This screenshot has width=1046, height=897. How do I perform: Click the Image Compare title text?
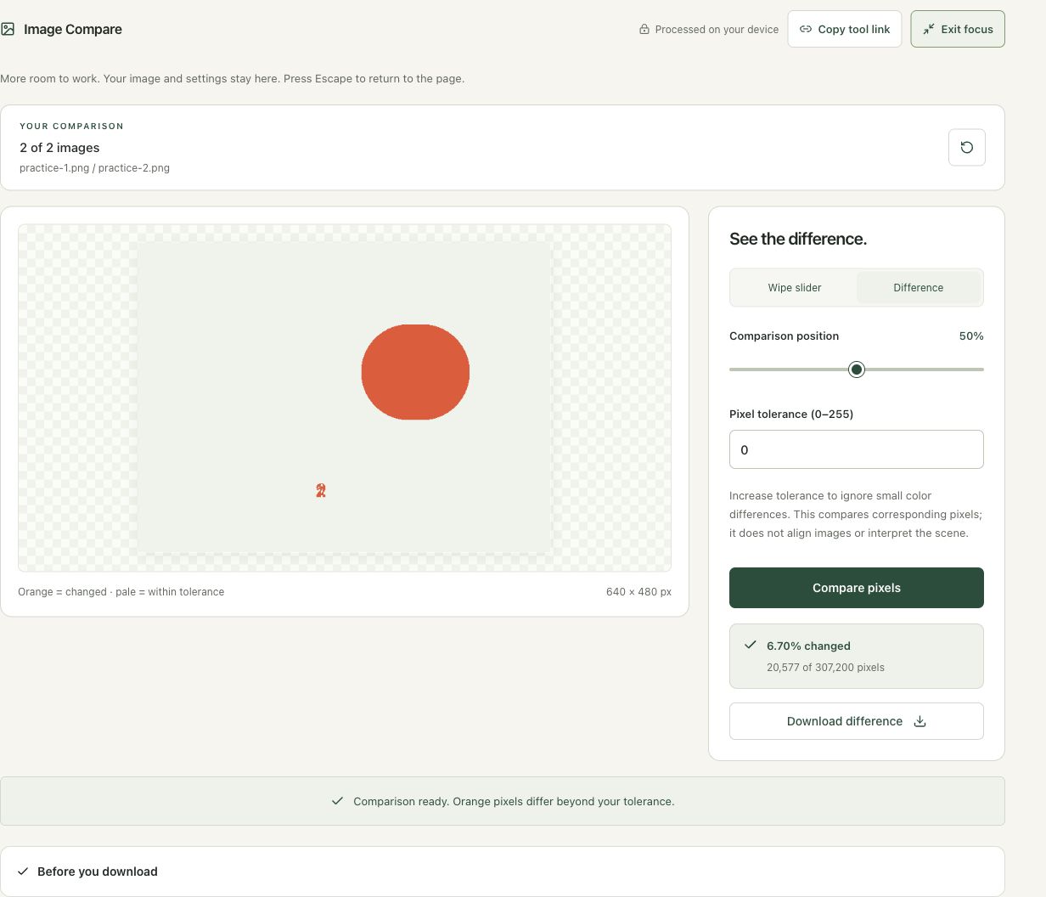(73, 29)
